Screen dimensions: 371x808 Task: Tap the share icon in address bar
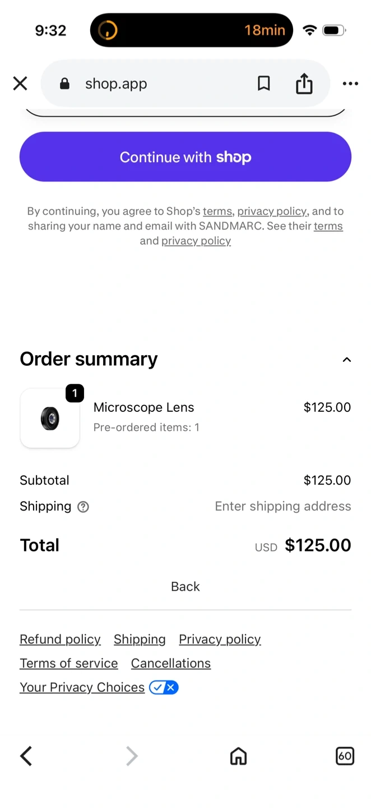[x=304, y=84]
